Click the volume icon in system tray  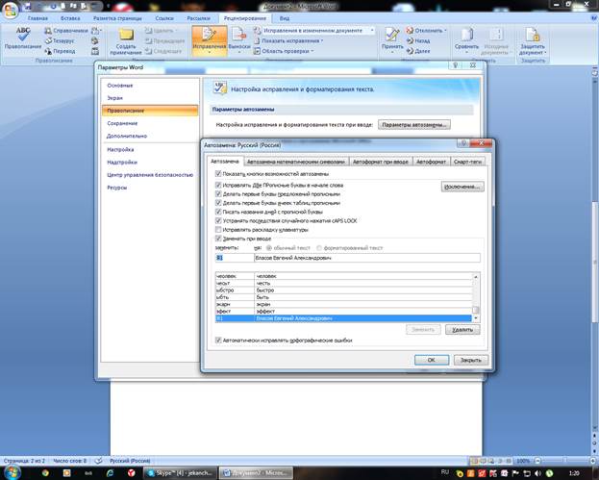point(537,473)
